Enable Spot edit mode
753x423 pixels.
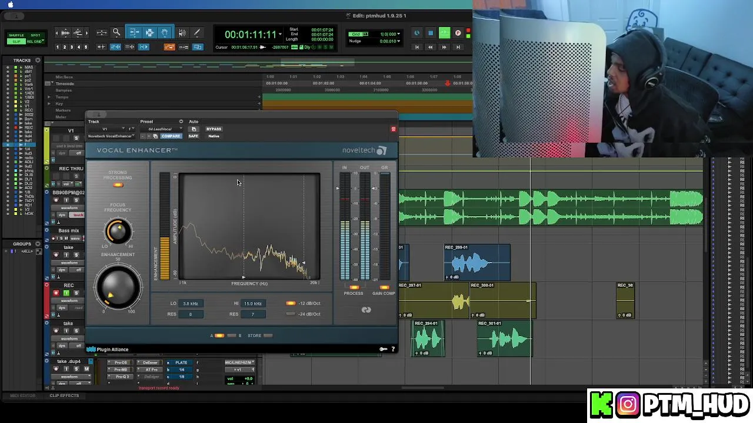[35, 35]
